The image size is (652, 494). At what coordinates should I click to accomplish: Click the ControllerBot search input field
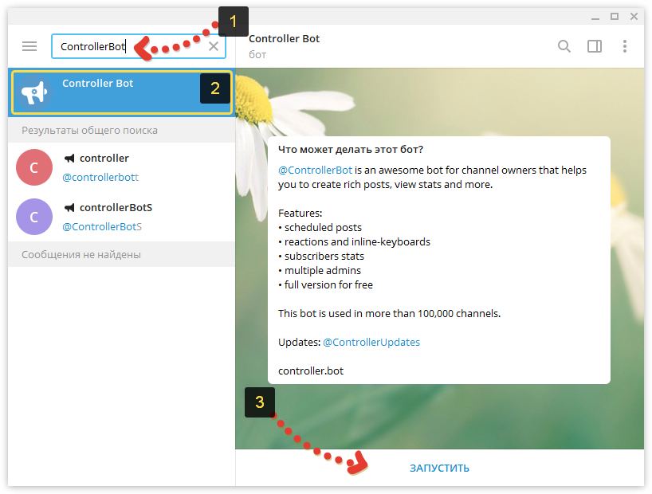[x=139, y=46]
